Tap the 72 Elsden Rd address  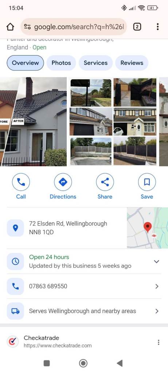[68, 228]
